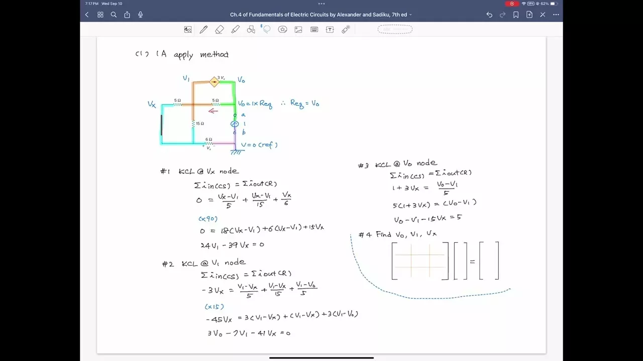
Task: Select the Highlighter tool
Action: point(235,30)
